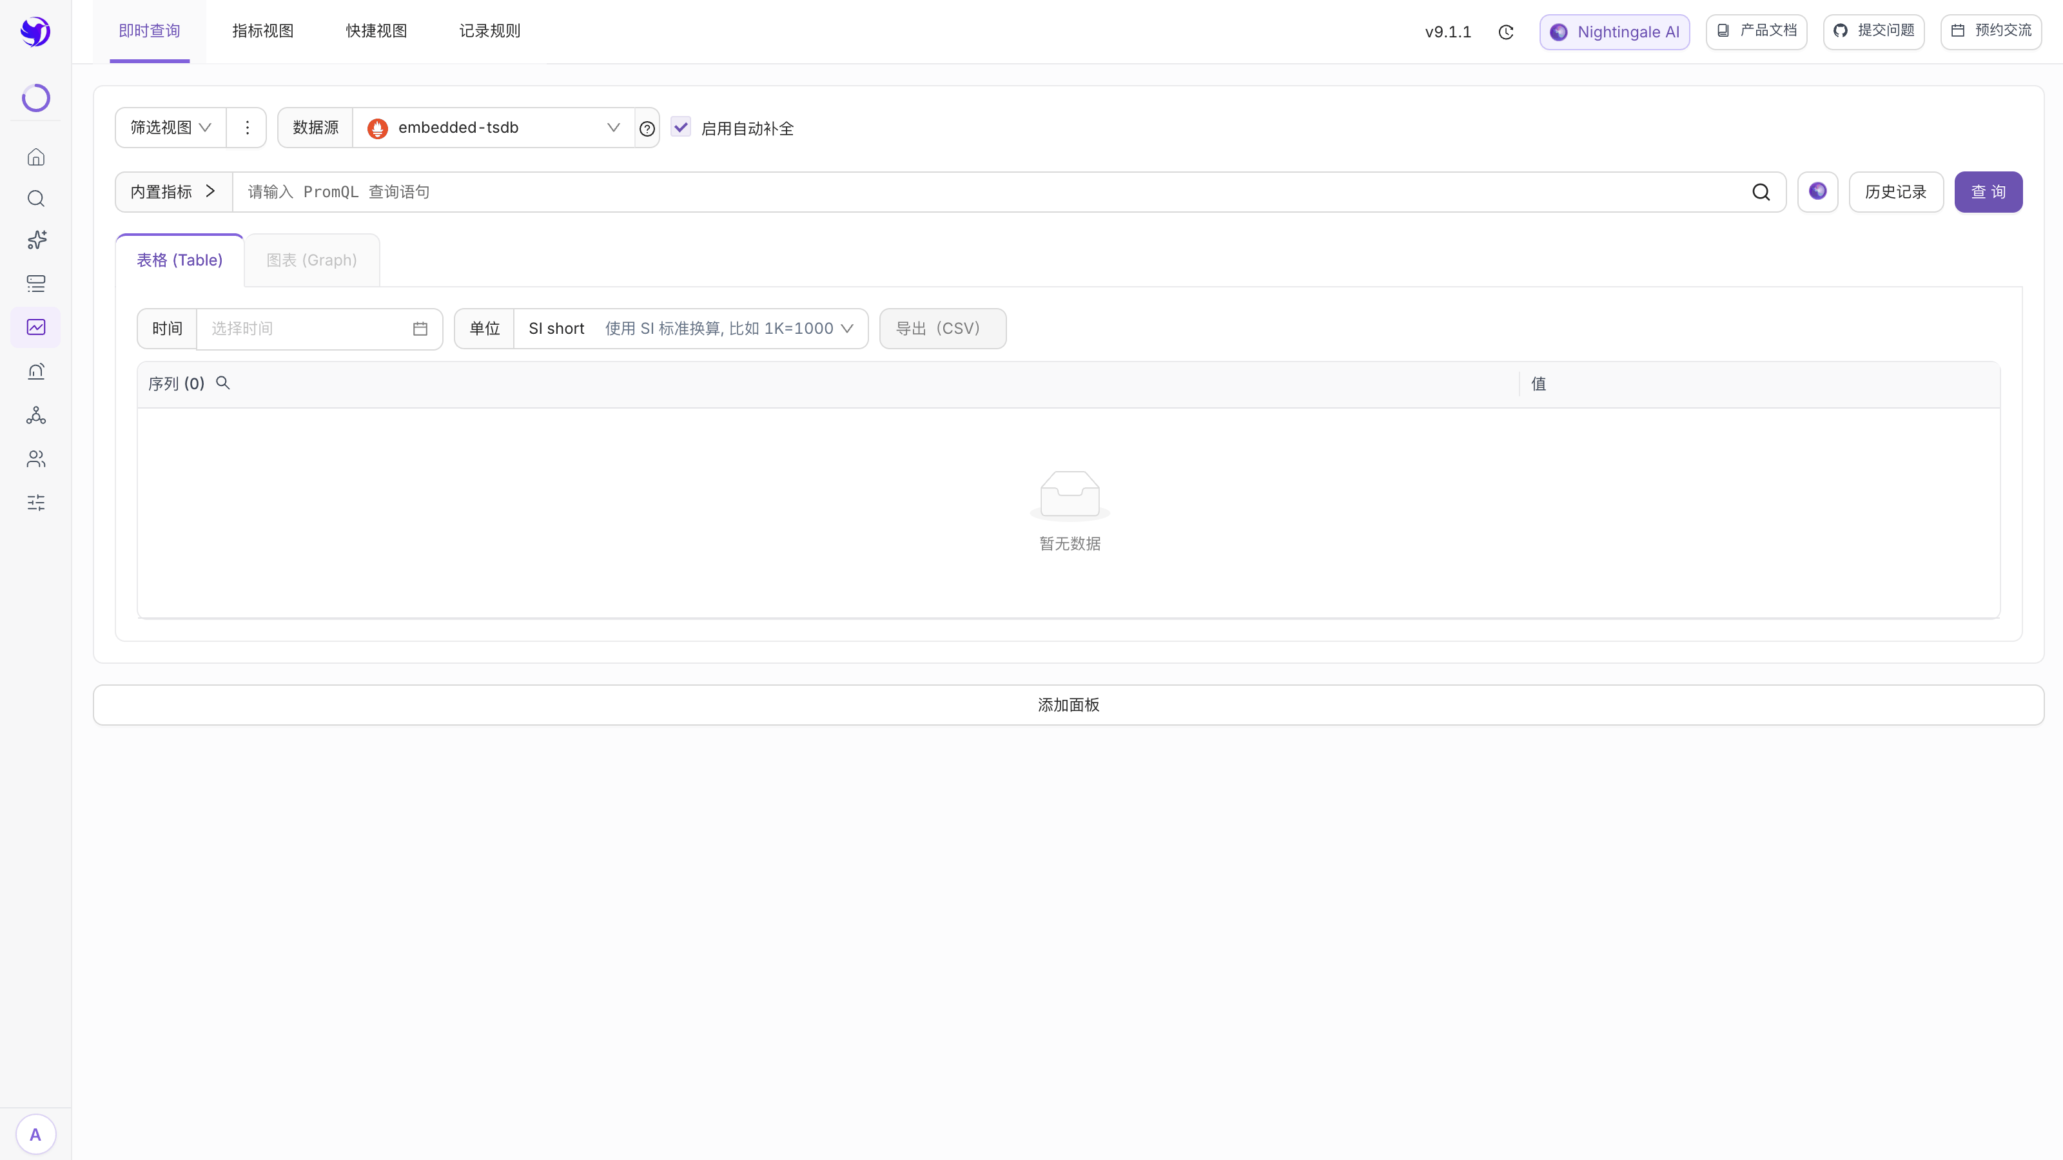Click the purple 查询 button
This screenshot has width=2063, height=1160.
pos(1988,192)
